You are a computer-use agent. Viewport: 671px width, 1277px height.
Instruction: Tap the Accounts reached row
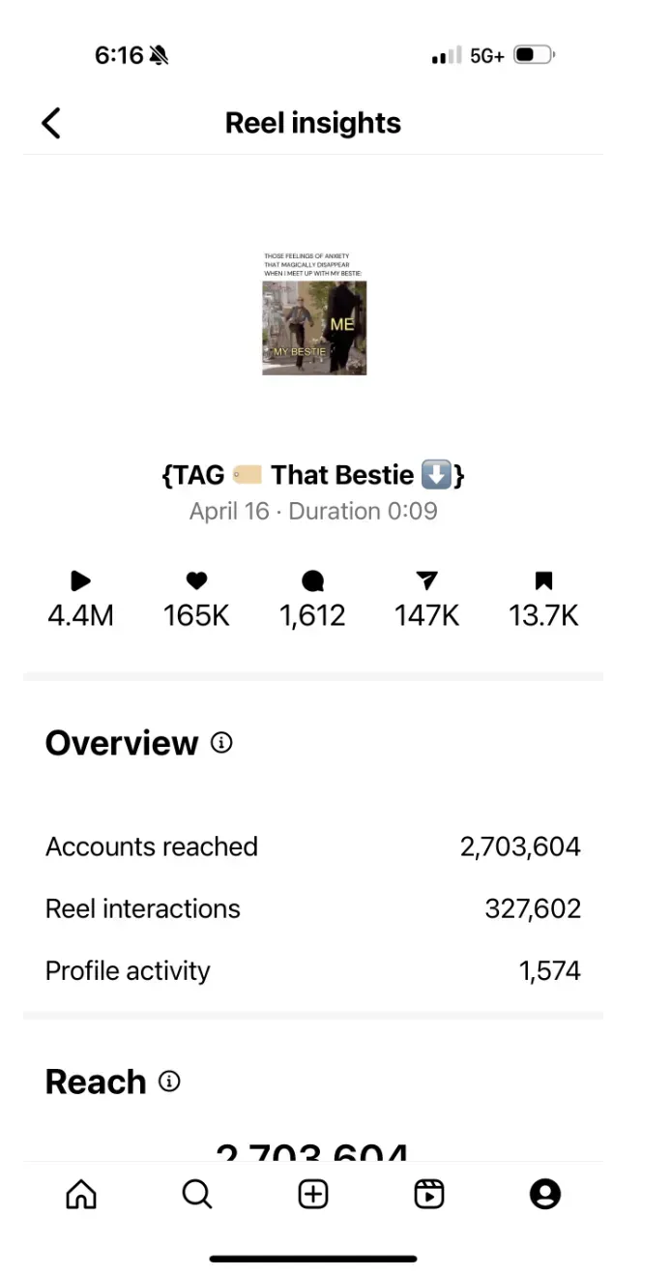click(312, 846)
